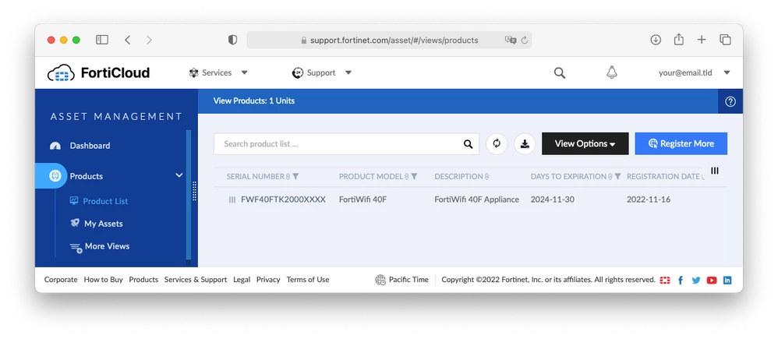Open the Support dropdown menu
Image resolution: width=778 pixels, height=339 pixels.
pyautogui.click(x=321, y=73)
